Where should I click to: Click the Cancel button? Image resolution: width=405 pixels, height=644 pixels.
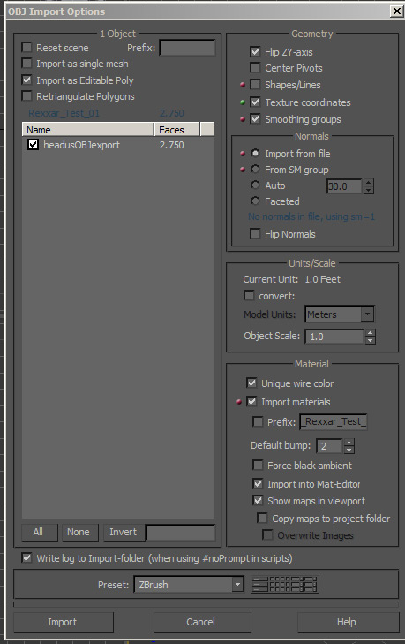tap(201, 622)
